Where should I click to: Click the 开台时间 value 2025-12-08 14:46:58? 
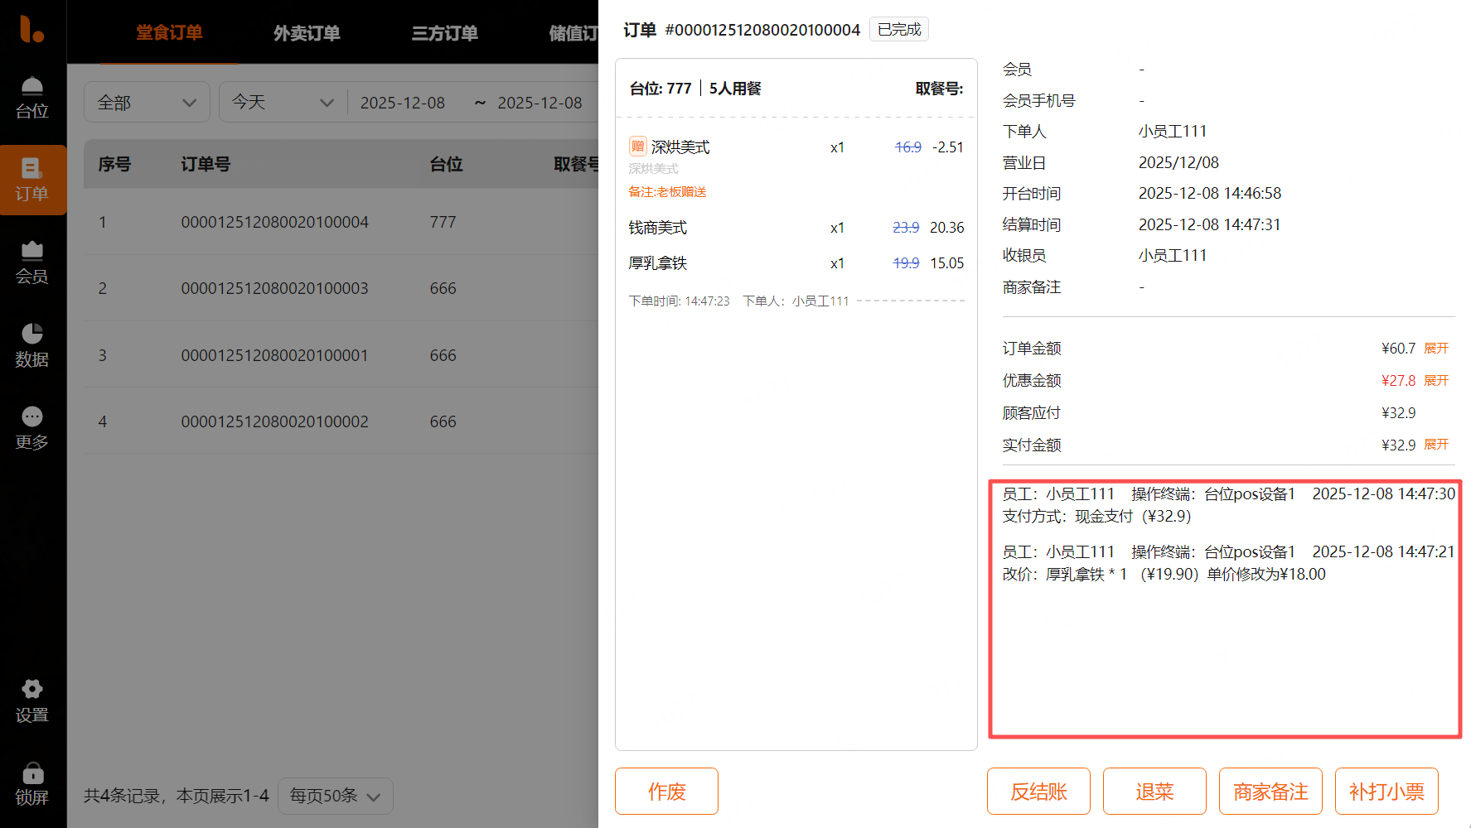1210,193
